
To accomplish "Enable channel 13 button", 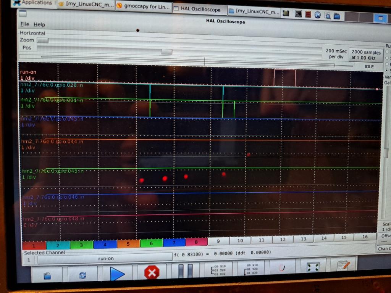I will pyautogui.click(x=303, y=238).
